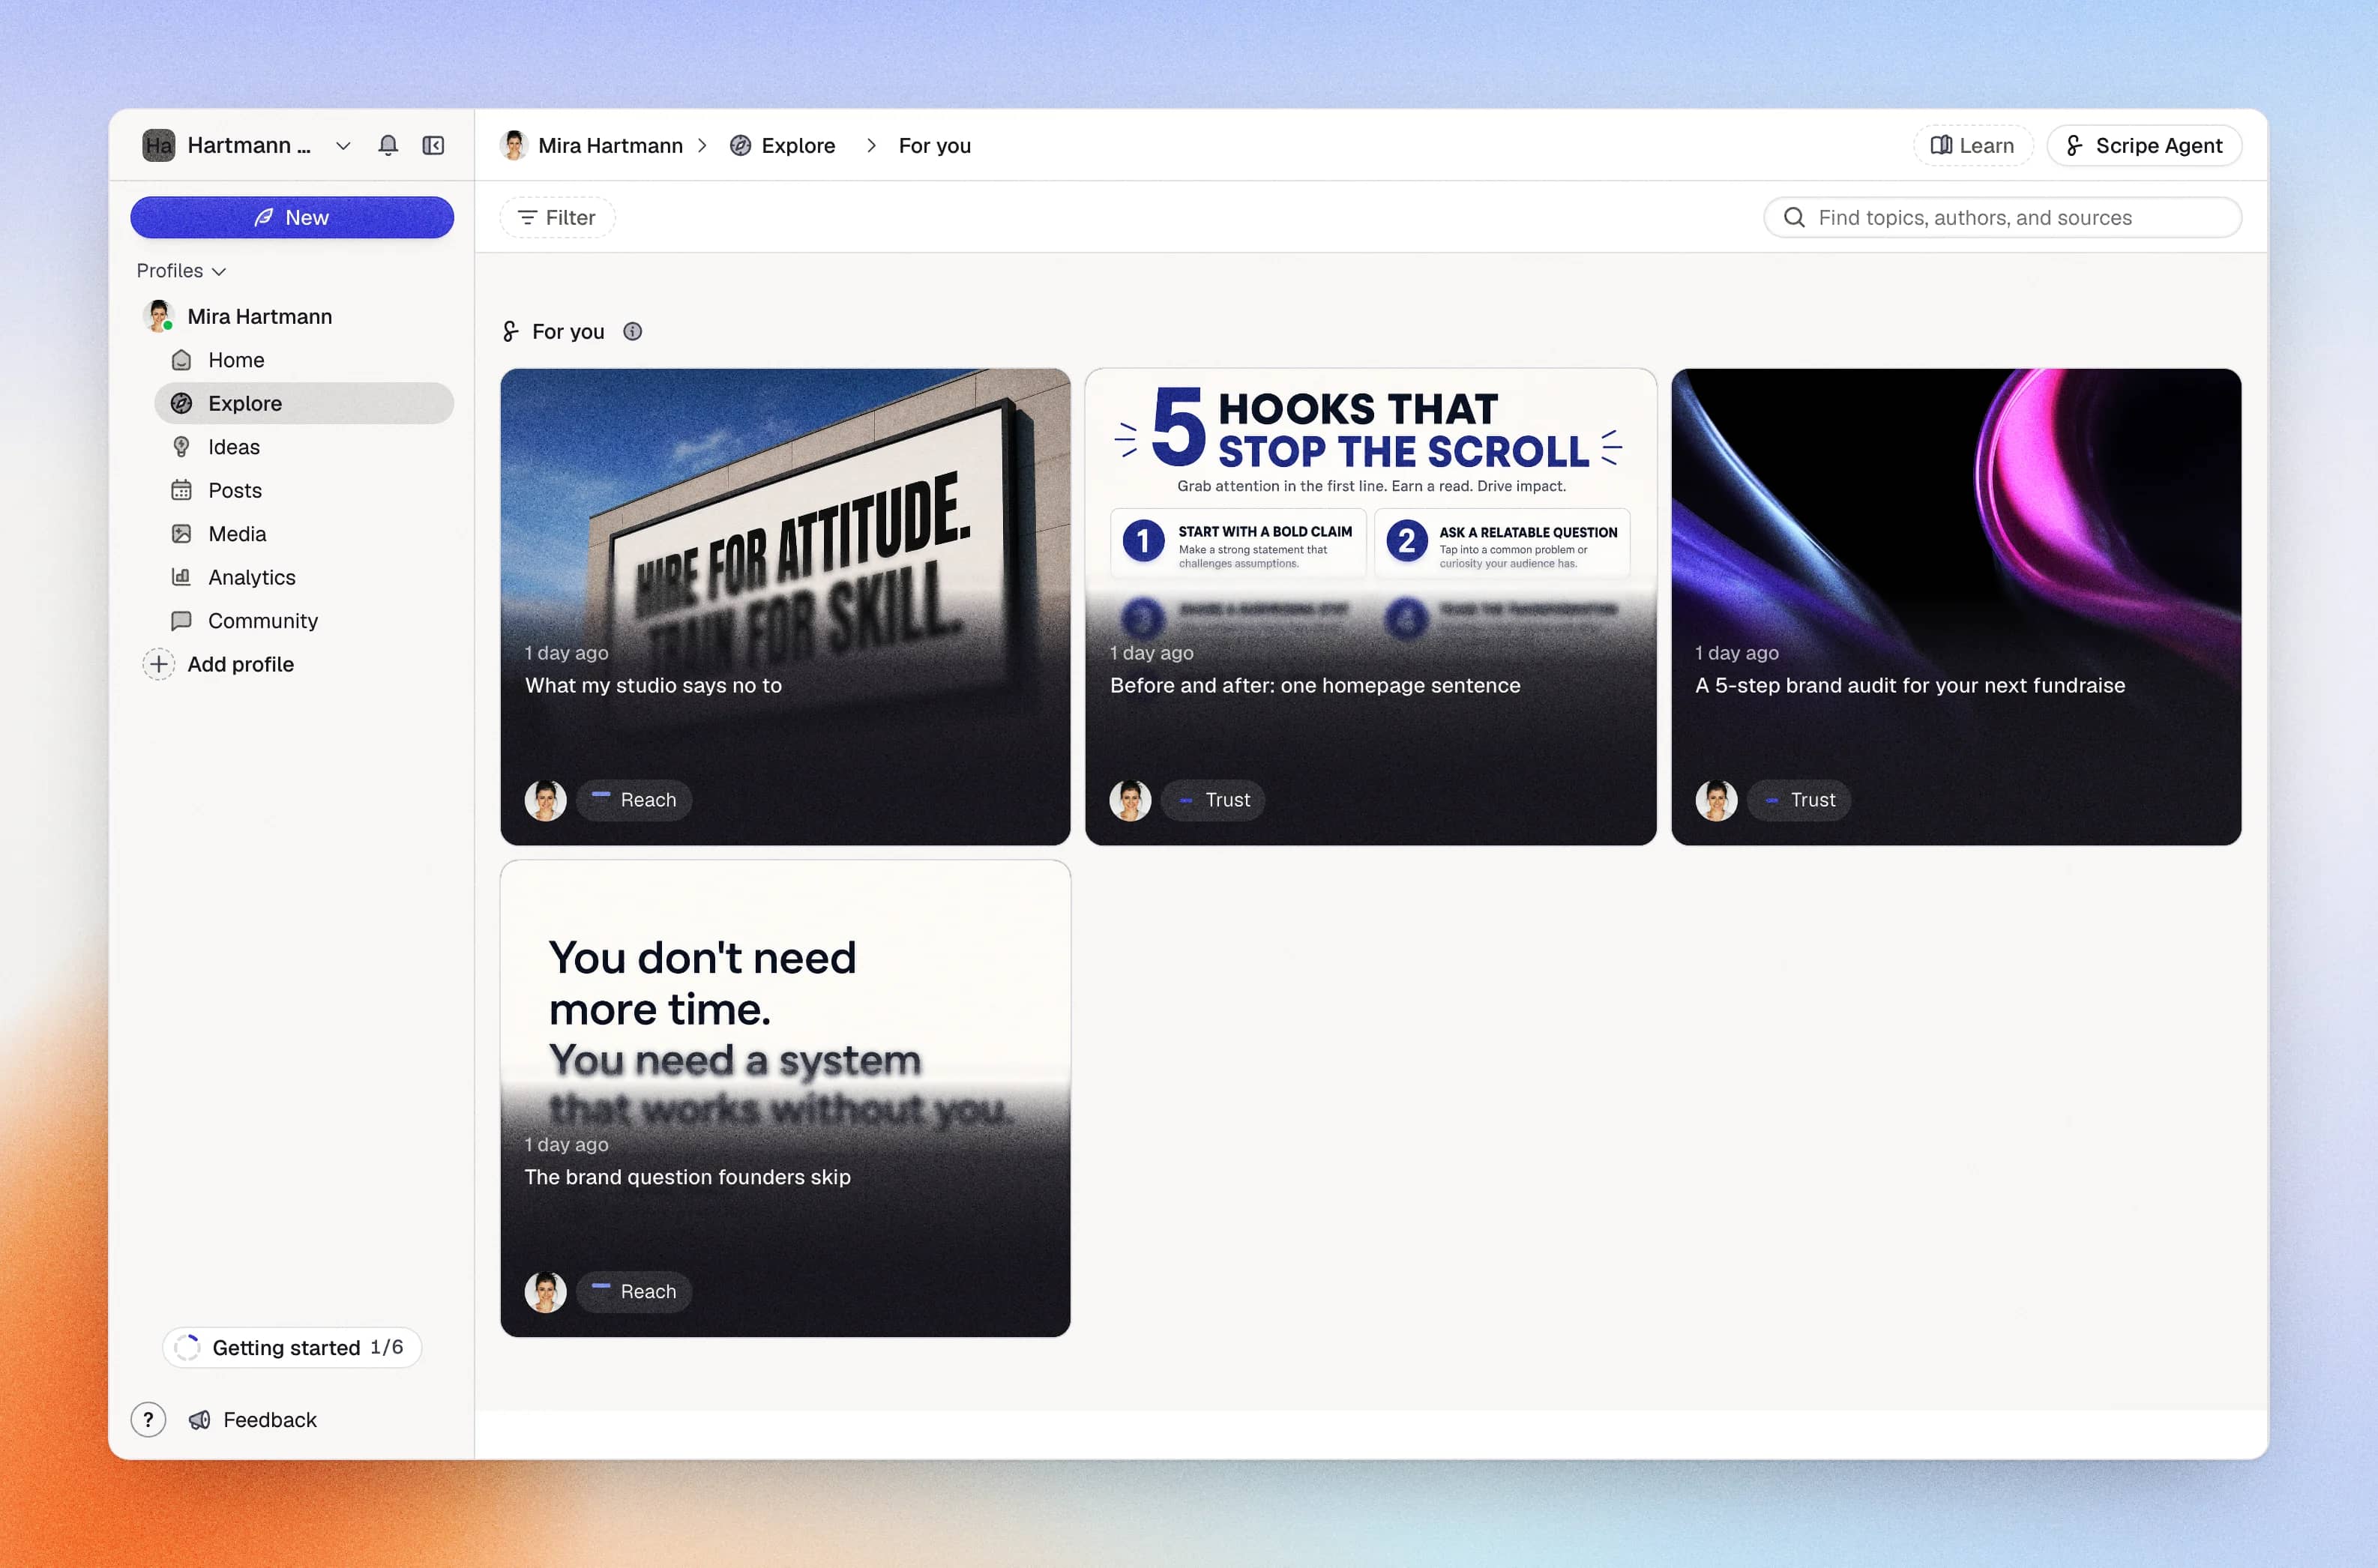Open Analytics chart icon
Image resolution: width=2378 pixels, height=1568 pixels.
point(181,577)
